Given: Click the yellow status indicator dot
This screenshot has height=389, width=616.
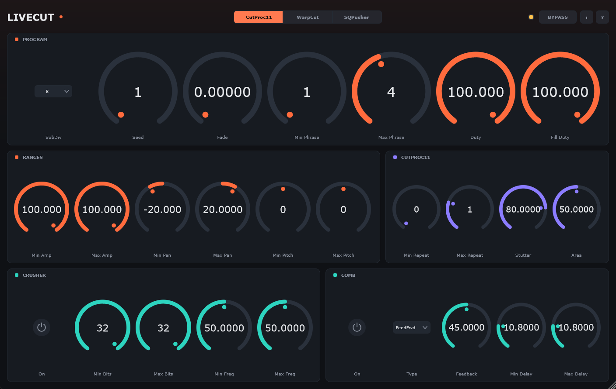Looking at the screenshot, I should 531,17.
